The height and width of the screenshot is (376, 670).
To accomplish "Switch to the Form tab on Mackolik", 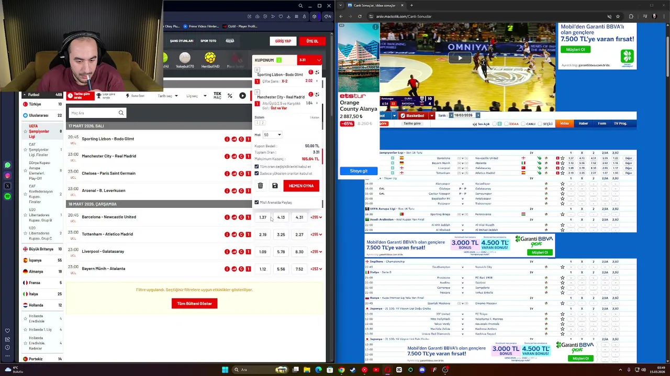I will coord(602,124).
